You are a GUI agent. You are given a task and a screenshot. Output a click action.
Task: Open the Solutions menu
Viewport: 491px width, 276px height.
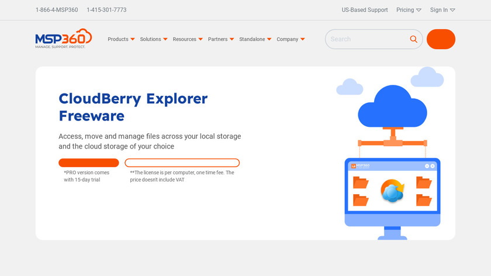coord(154,39)
